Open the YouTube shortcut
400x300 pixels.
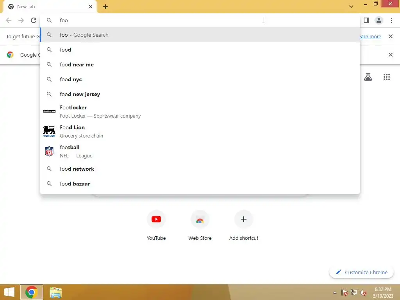[x=156, y=225]
